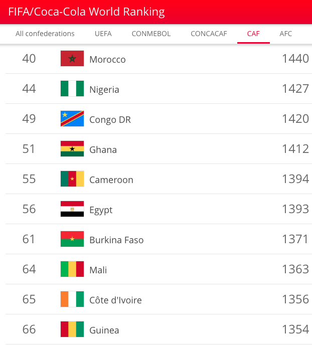The width and height of the screenshot is (312, 345).
Task: Click the Guinea flag icon
Action: tap(72, 329)
